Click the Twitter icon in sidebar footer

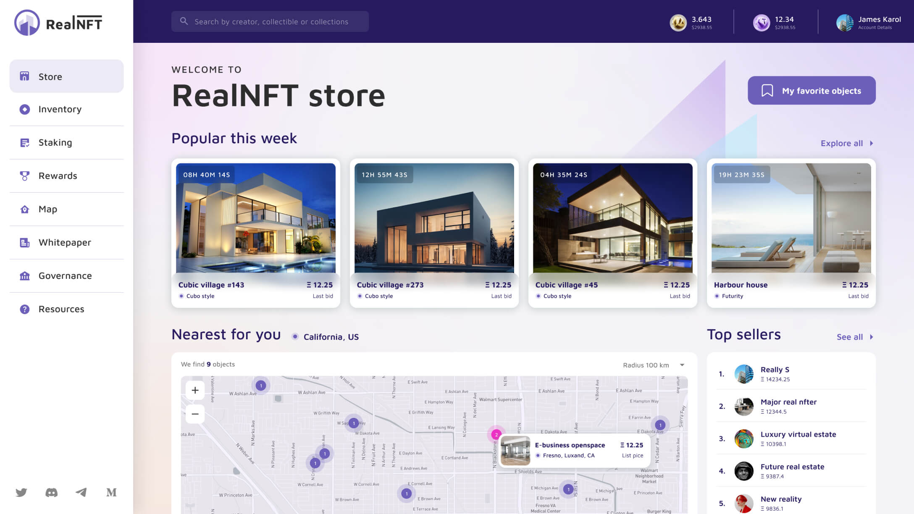(21, 492)
